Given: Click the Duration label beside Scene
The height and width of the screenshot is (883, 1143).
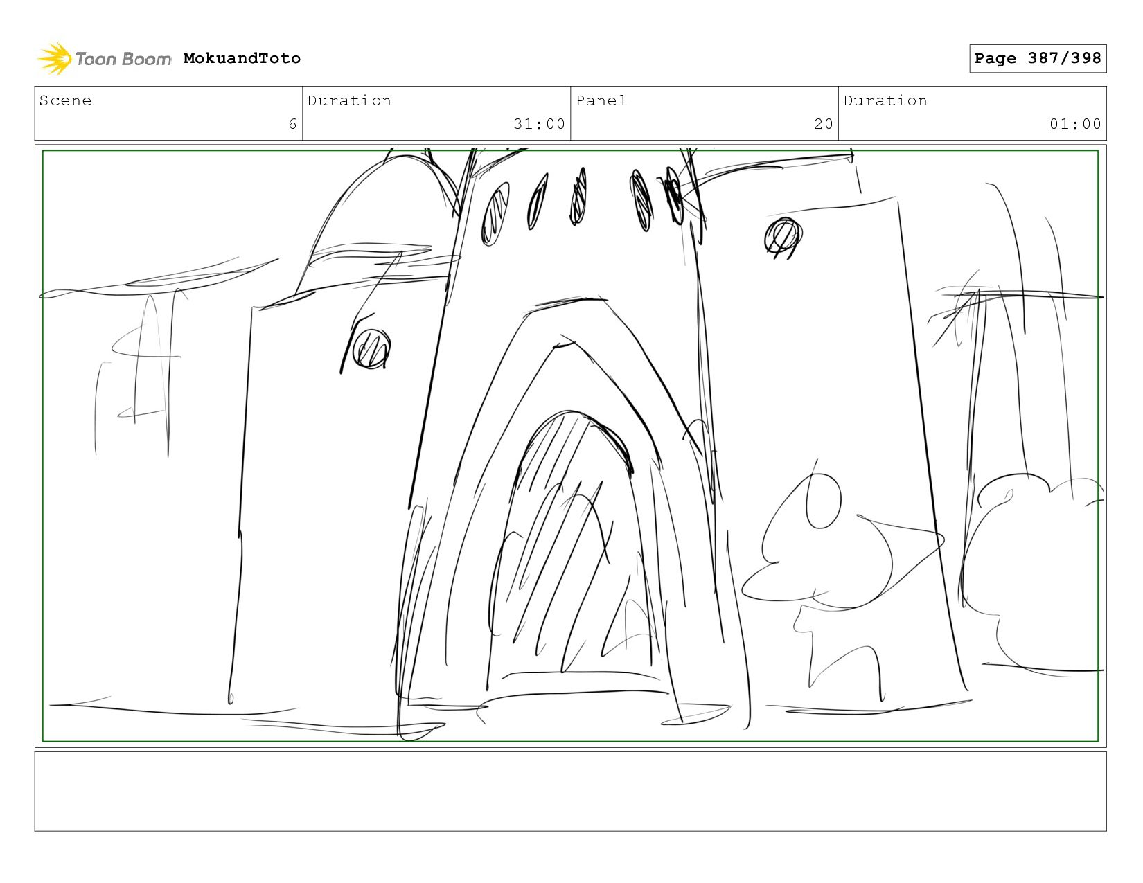Looking at the screenshot, I should pyautogui.click(x=349, y=100).
